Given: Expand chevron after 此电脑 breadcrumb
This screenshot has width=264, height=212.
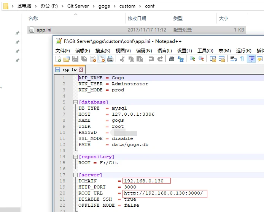Looking at the screenshot, I should [36, 6].
